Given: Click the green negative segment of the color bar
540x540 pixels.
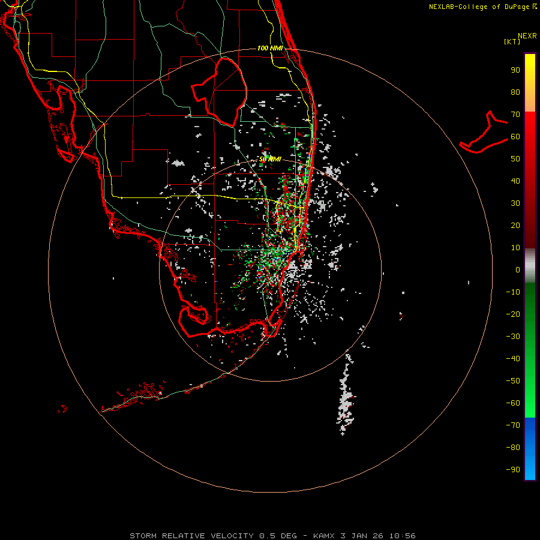Looking at the screenshot, I should (530, 350).
